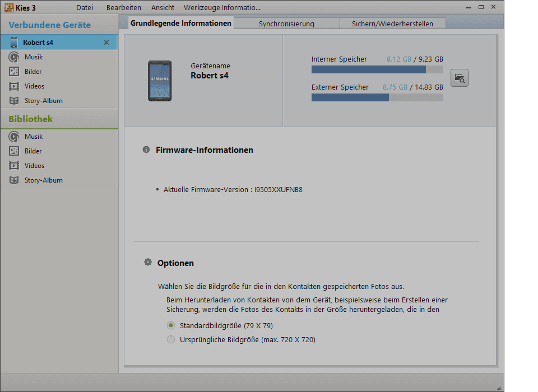
Task: Click Musik icon in Bibliothek section
Action: point(13,137)
